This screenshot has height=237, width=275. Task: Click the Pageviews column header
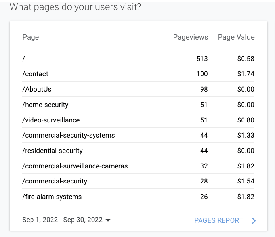click(x=190, y=37)
